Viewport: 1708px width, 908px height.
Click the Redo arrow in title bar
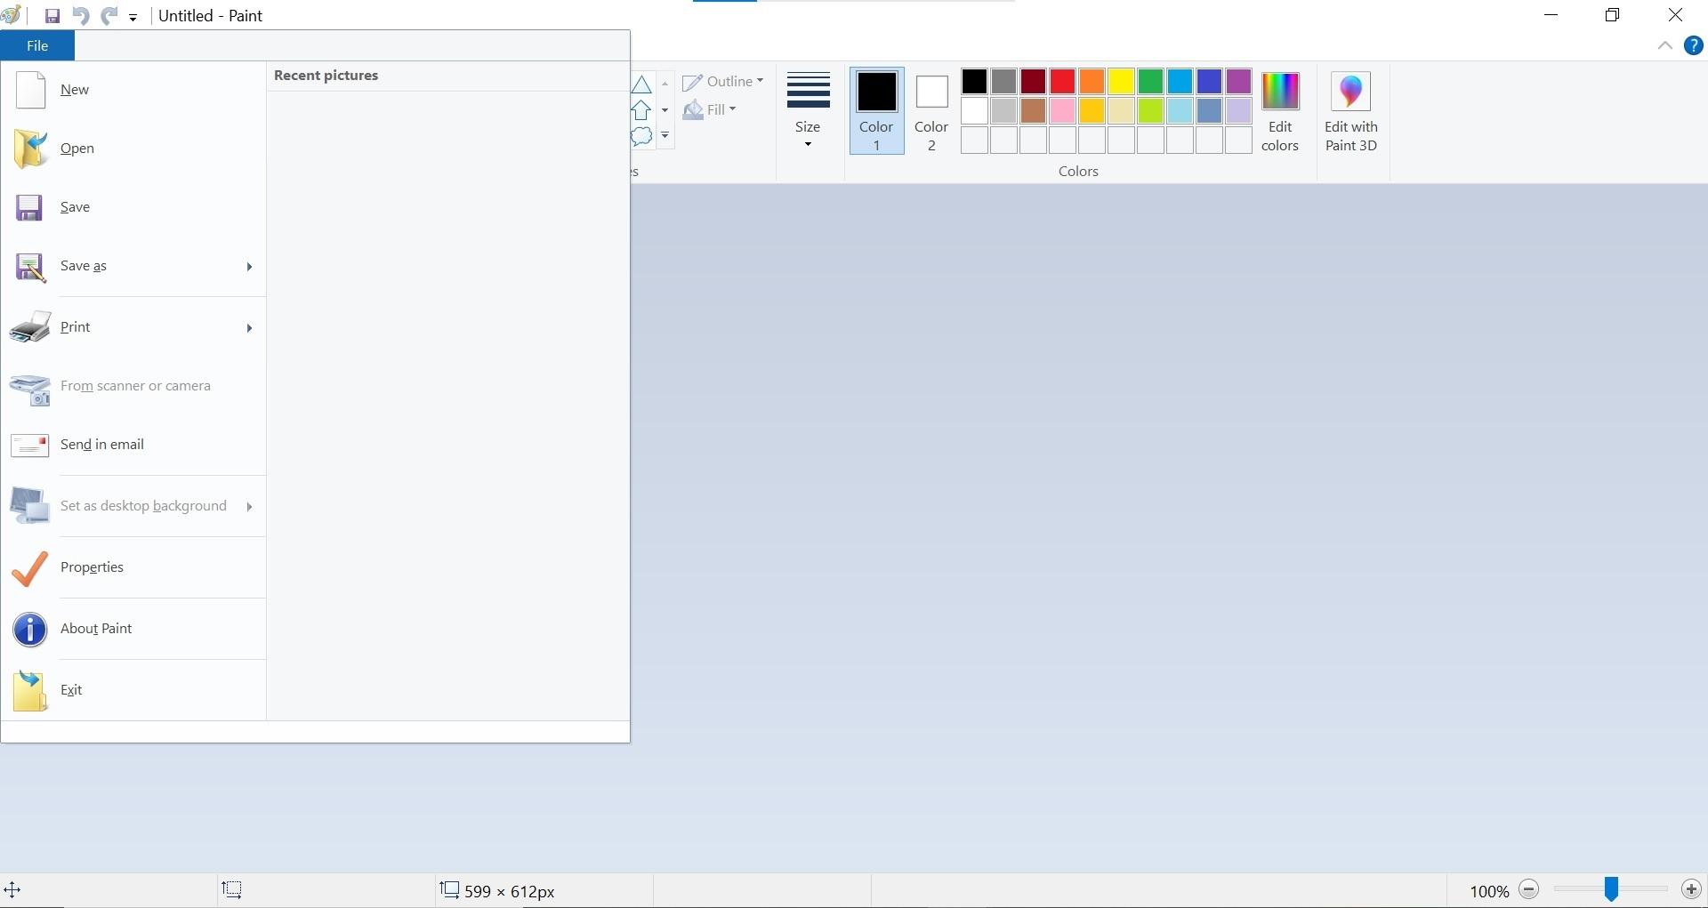(x=109, y=16)
